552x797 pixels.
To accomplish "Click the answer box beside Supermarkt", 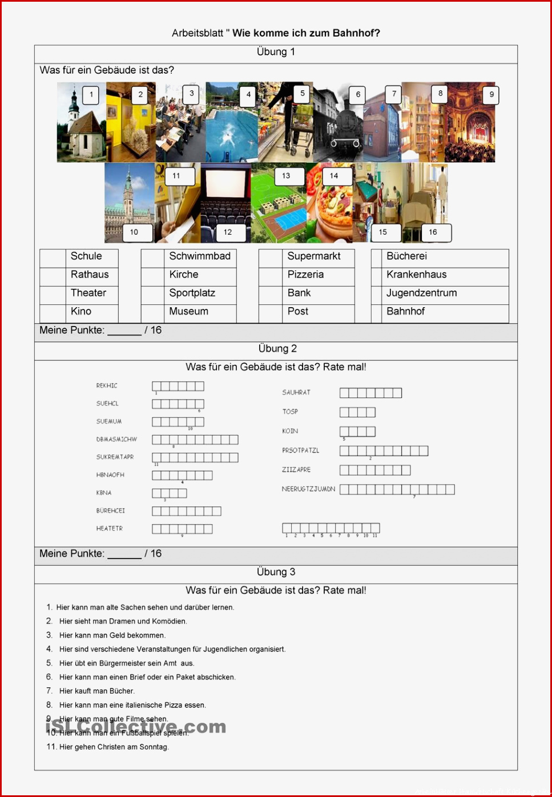I will click(271, 258).
